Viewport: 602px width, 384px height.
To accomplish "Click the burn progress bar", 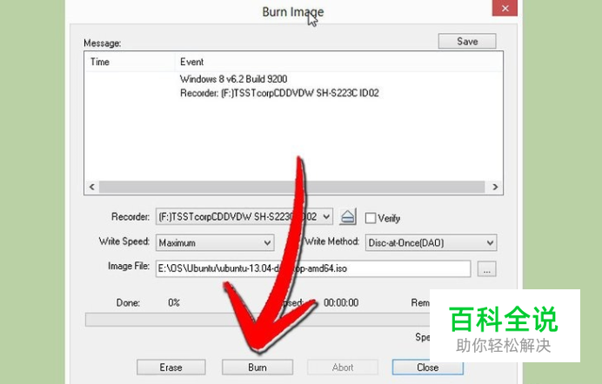I will point(258,320).
